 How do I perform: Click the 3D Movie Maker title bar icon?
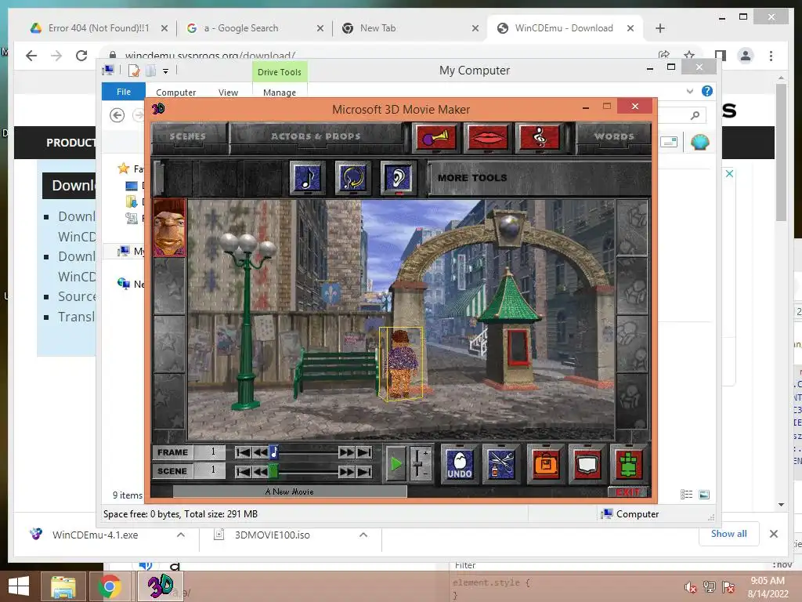tap(158, 108)
